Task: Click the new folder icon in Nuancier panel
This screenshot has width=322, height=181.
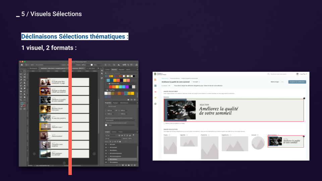Action: 128,100
